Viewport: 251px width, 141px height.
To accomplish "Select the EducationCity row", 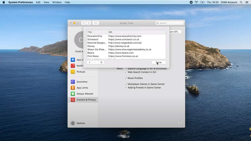I will (x=126, y=36).
